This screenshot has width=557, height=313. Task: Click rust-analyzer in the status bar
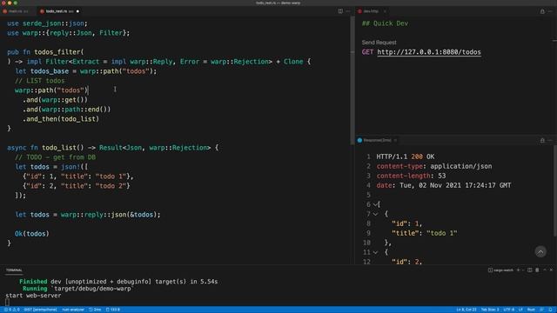[73, 310]
